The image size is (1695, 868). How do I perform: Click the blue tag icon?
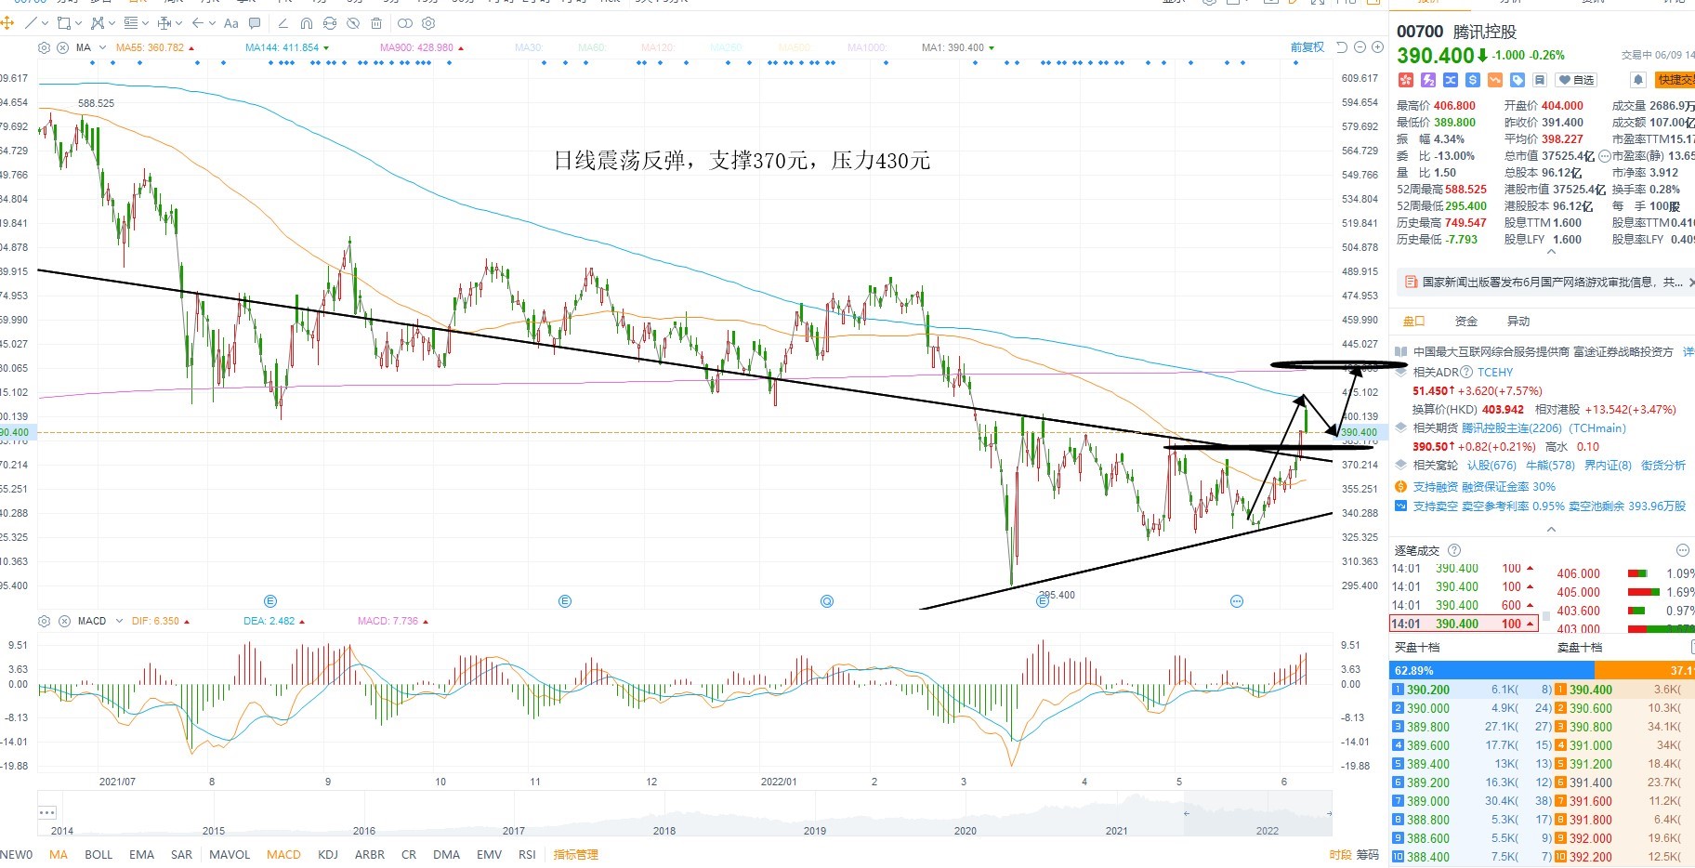pos(1518,80)
